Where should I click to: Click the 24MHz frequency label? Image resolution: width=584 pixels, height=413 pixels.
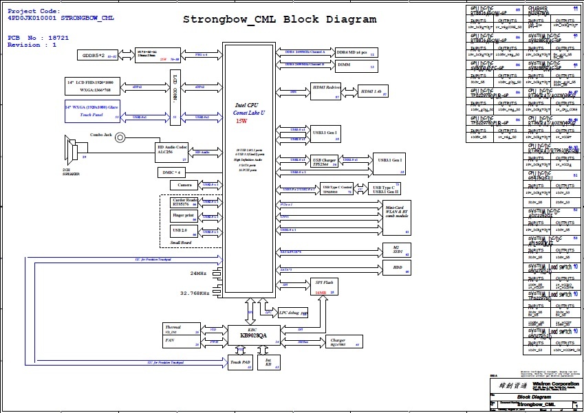pos(198,274)
